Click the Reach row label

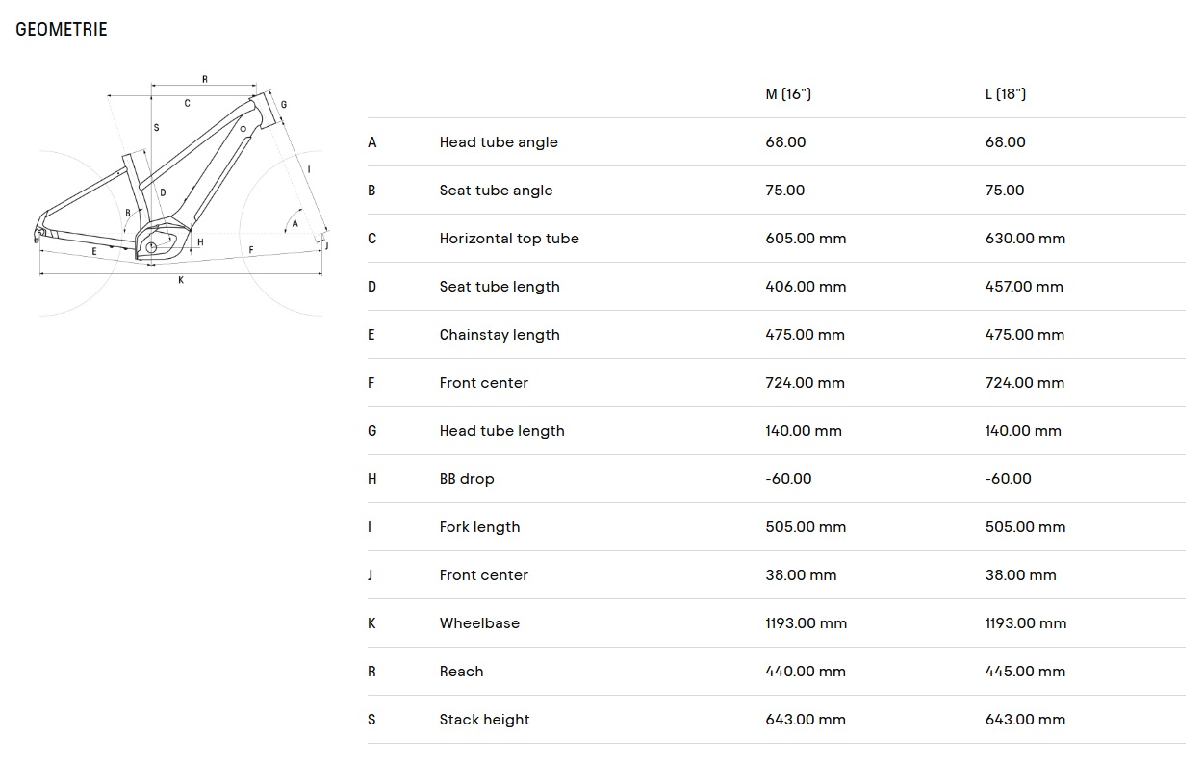click(462, 672)
